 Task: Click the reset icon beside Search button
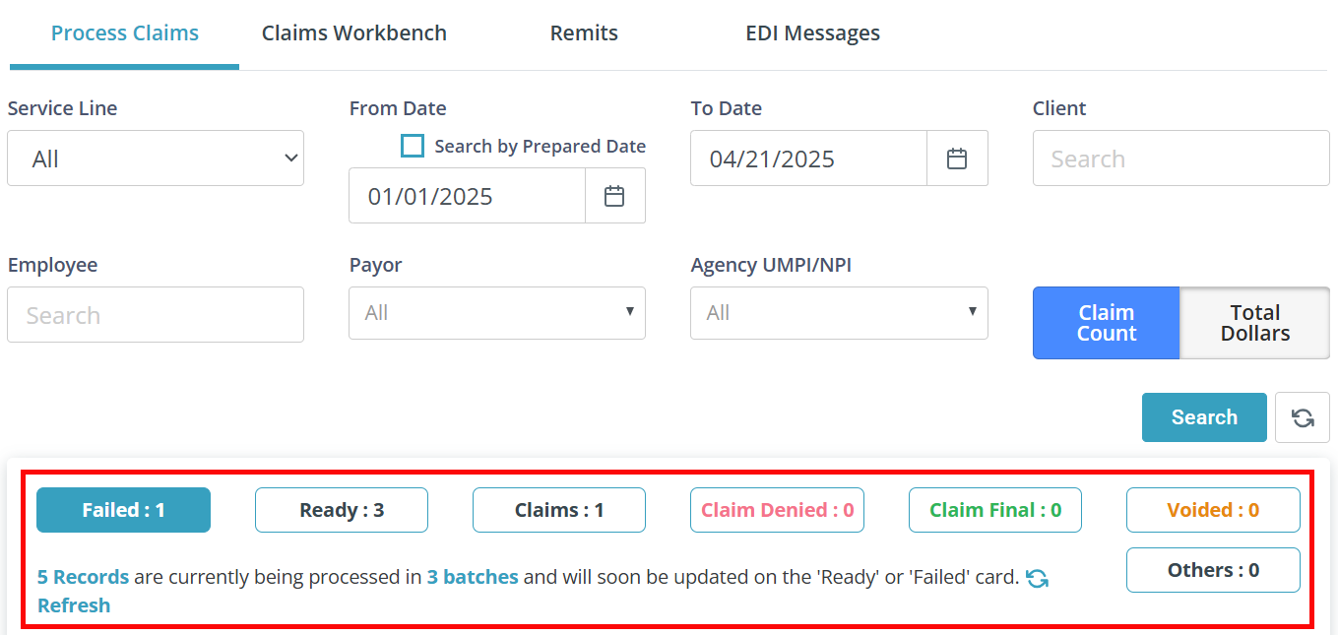coord(1303,417)
